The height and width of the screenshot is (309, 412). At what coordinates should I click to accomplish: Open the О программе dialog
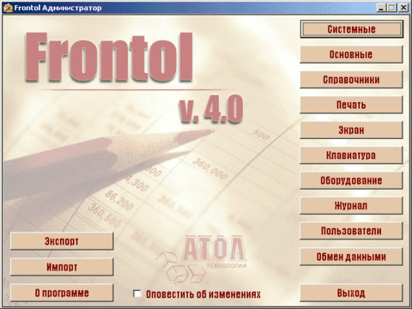tap(62, 293)
